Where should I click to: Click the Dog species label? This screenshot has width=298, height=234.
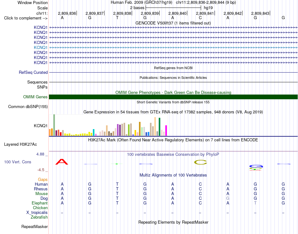tap(44, 199)
